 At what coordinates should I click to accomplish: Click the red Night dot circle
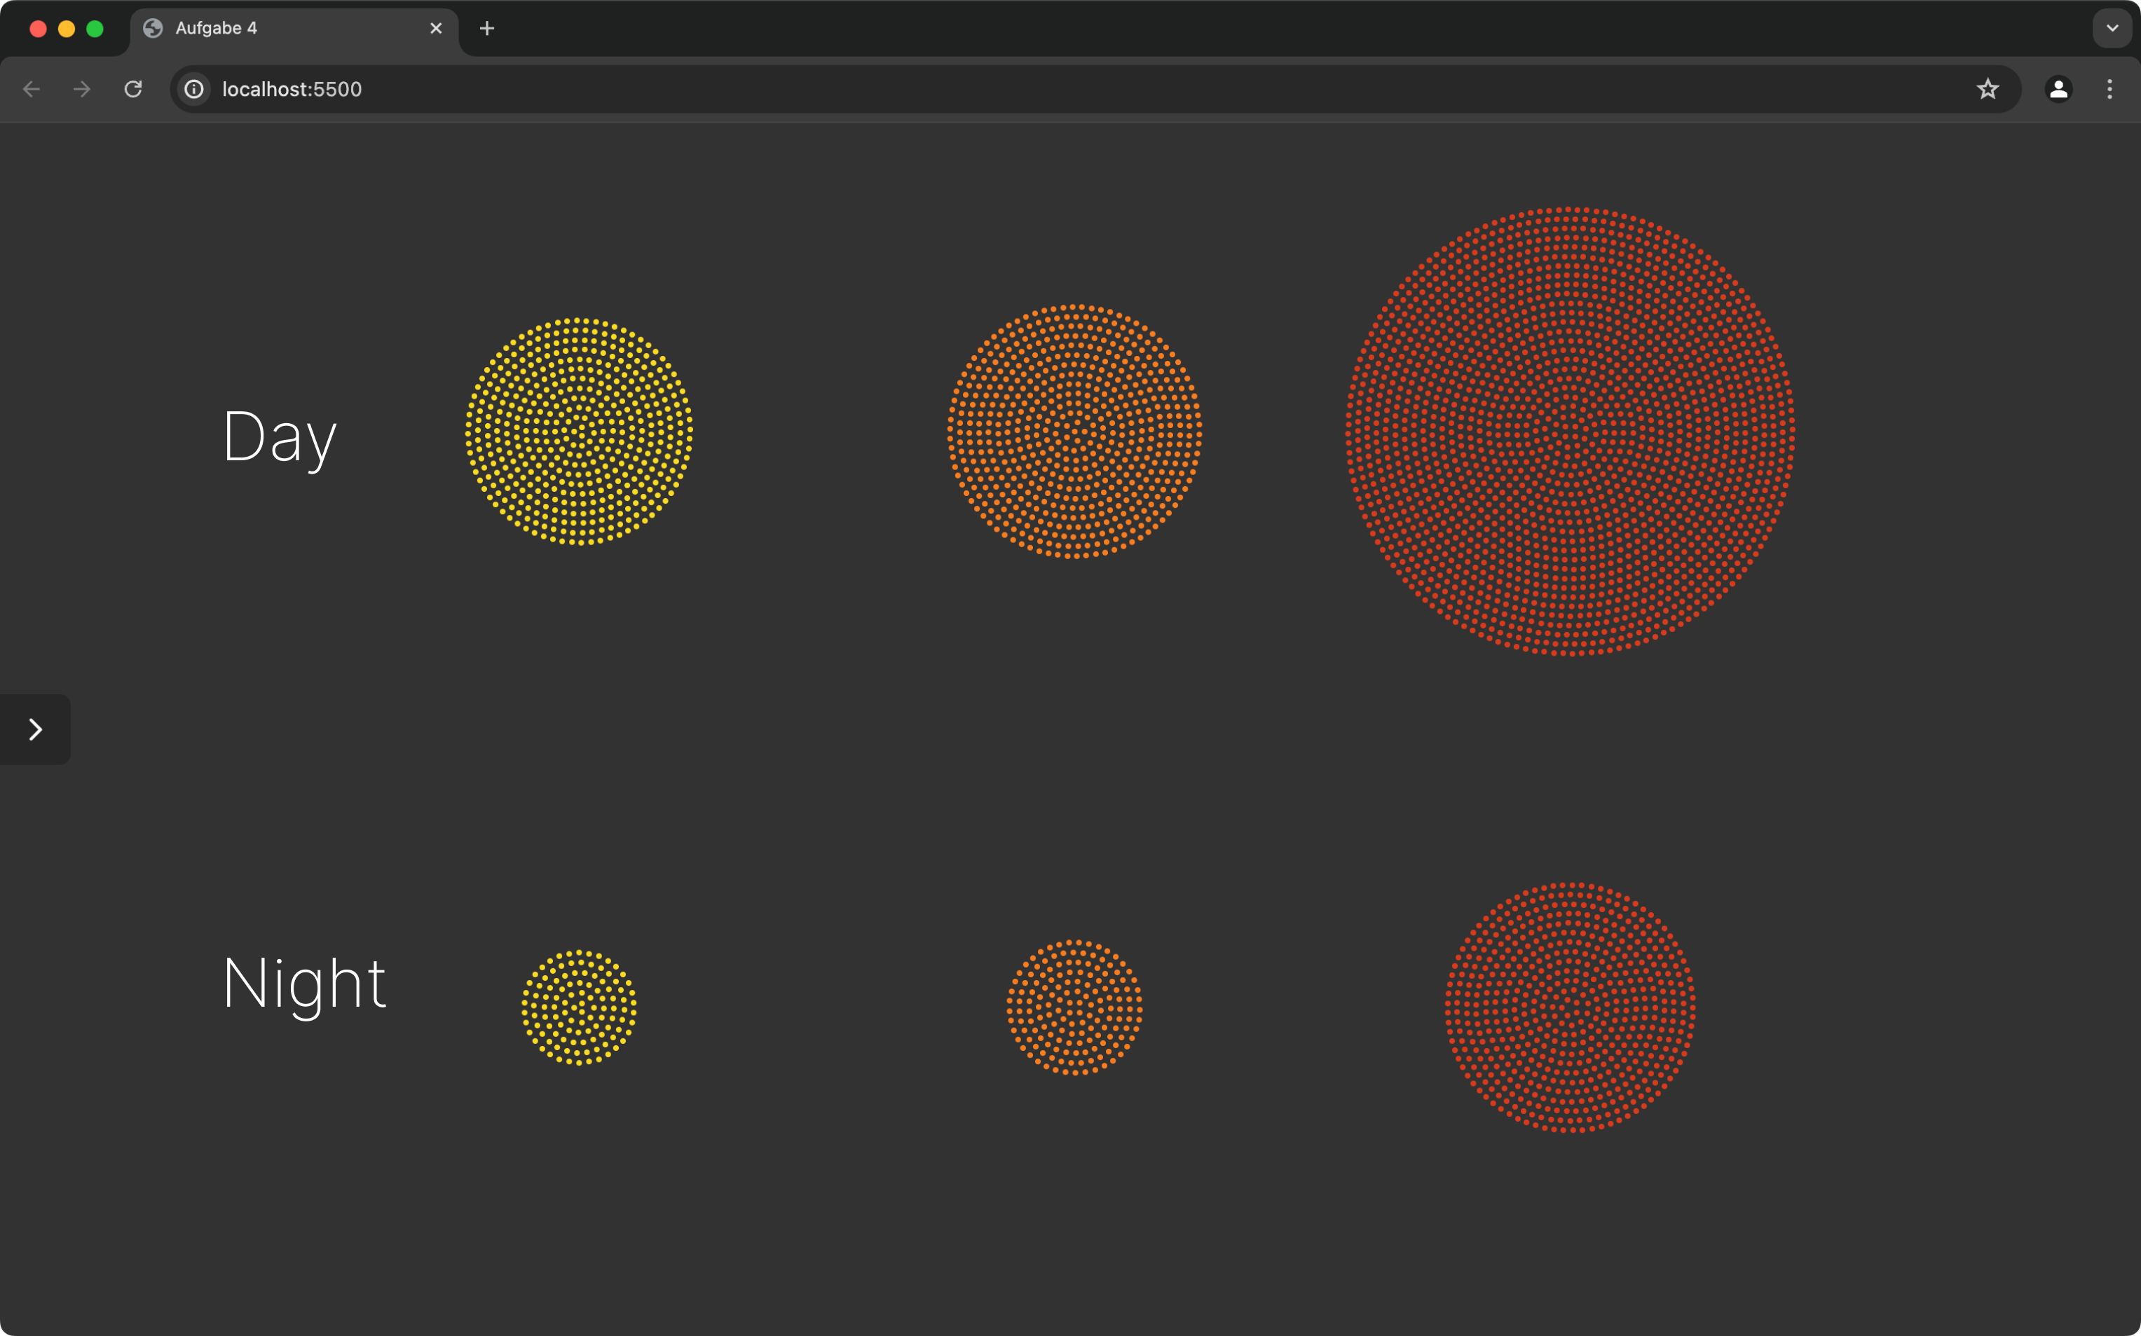[x=1569, y=1007]
